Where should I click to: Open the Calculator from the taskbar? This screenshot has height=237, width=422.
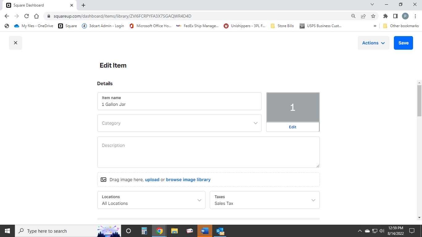[144, 231]
